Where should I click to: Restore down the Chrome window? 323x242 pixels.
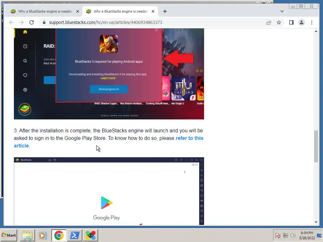coord(301,6)
